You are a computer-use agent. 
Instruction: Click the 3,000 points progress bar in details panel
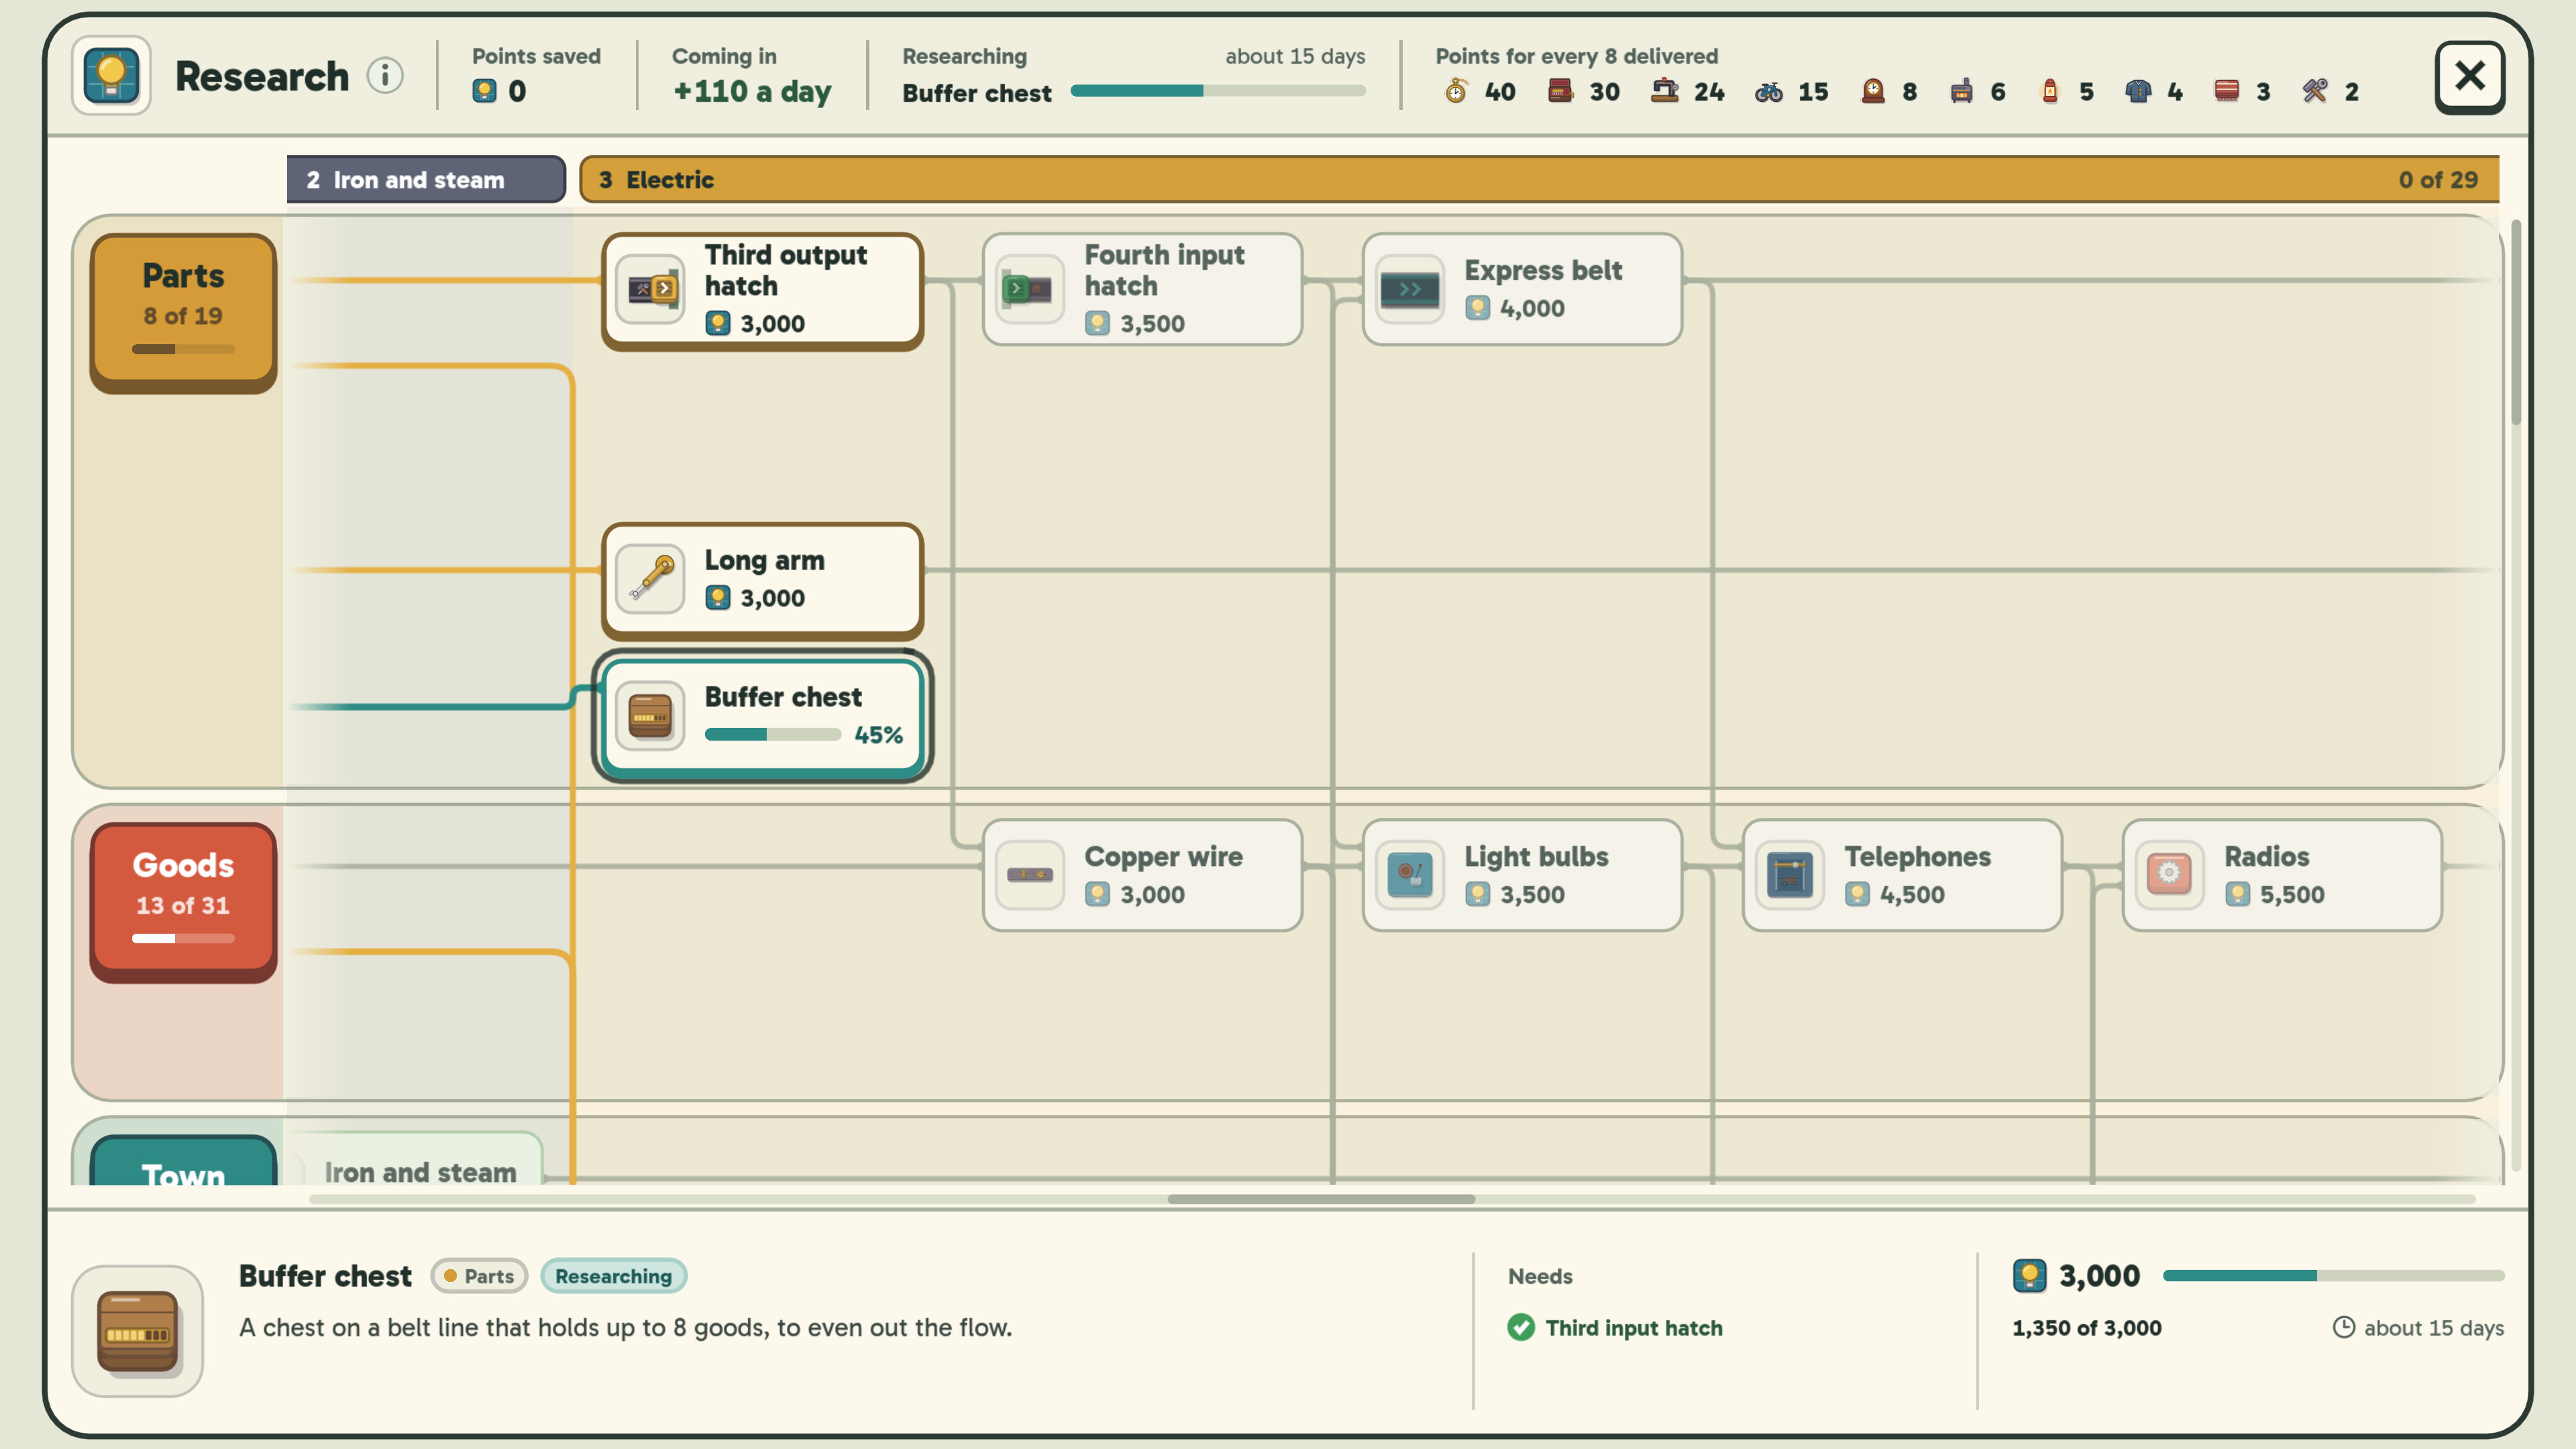point(2333,1275)
